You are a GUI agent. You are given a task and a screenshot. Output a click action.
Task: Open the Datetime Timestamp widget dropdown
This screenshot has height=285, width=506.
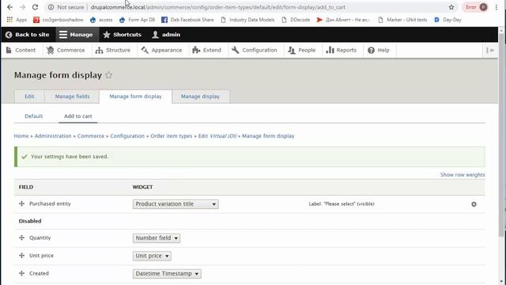click(167, 273)
